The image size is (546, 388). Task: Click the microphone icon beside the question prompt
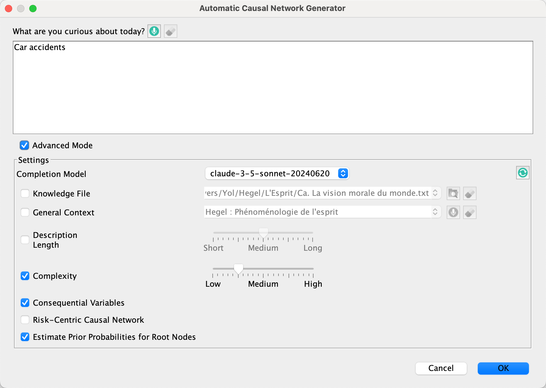pyautogui.click(x=154, y=31)
